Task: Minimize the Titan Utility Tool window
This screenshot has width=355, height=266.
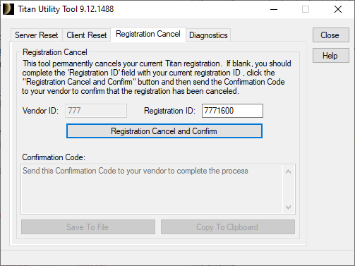Action: [274, 9]
